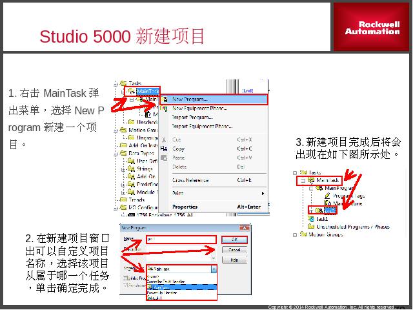
Task: Click the Trends folder icon
Action: coord(123,200)
